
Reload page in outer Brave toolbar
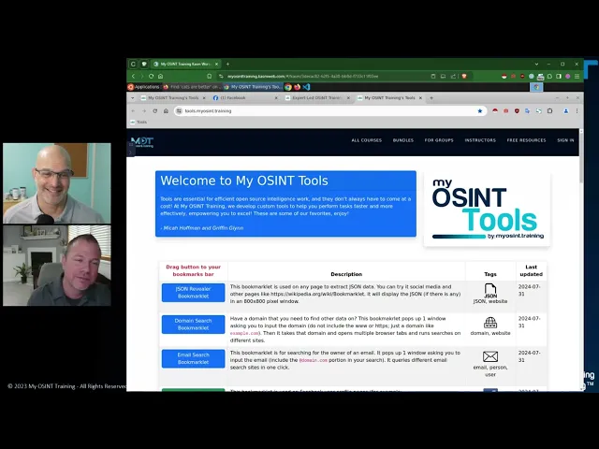[152, 77]
